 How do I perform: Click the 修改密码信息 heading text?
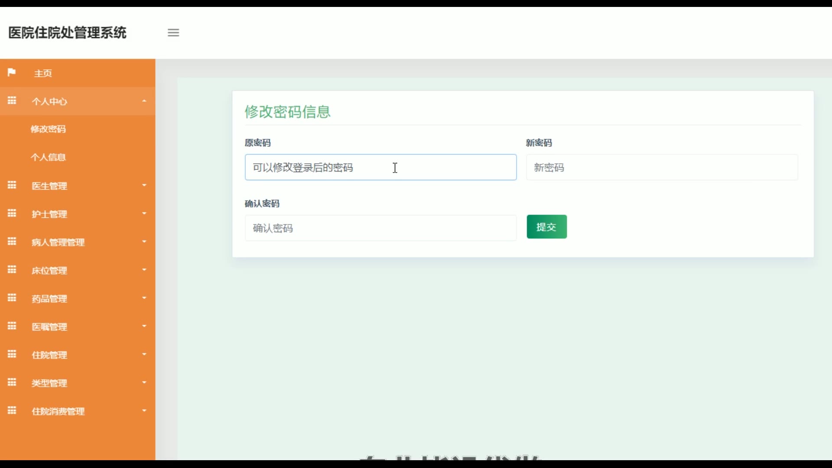click(x=288, y=112)
